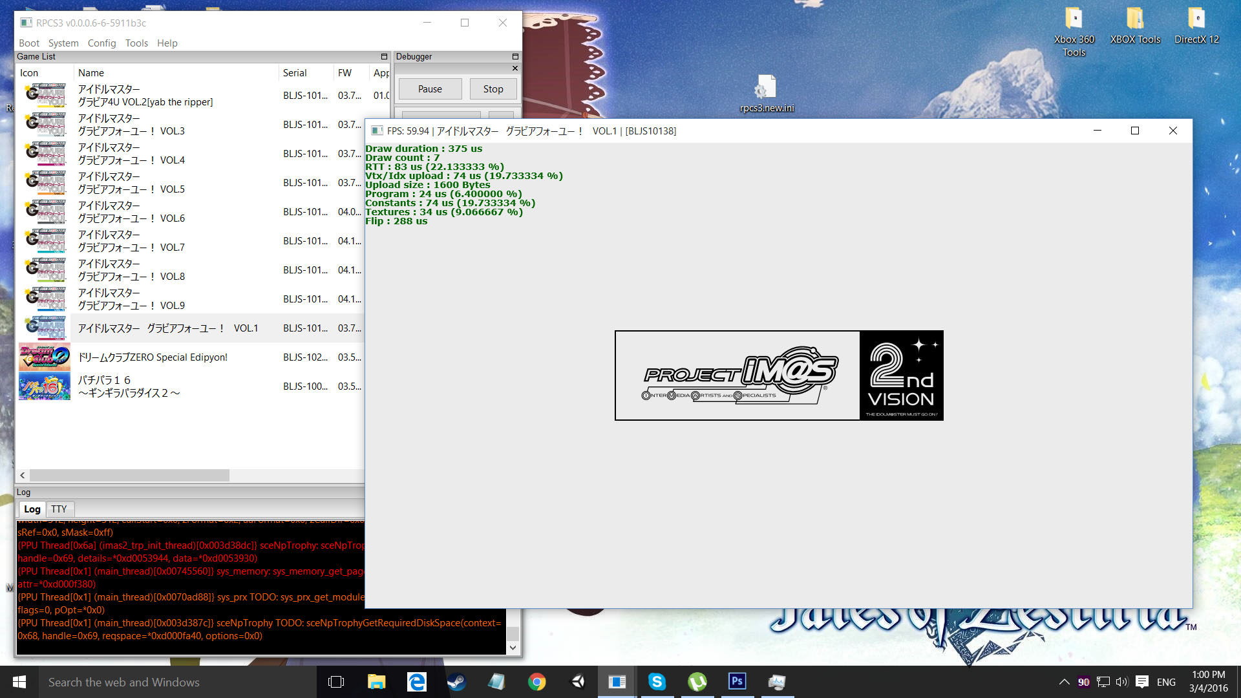The image size is (1241, 698).
Task: Open uTorrent from the taskbar
Action: coord(697,682)
